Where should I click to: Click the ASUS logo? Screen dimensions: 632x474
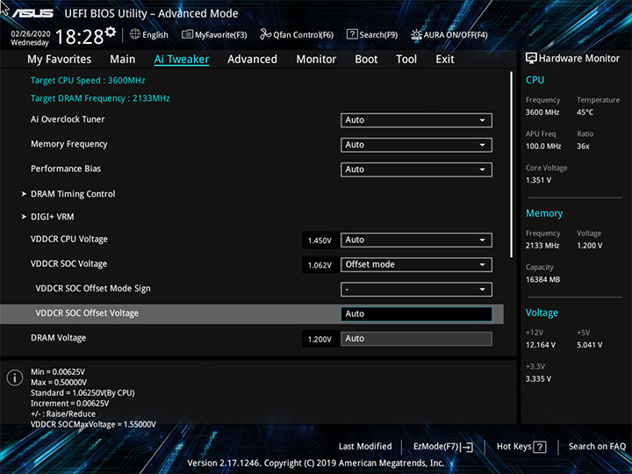[32, 13]
